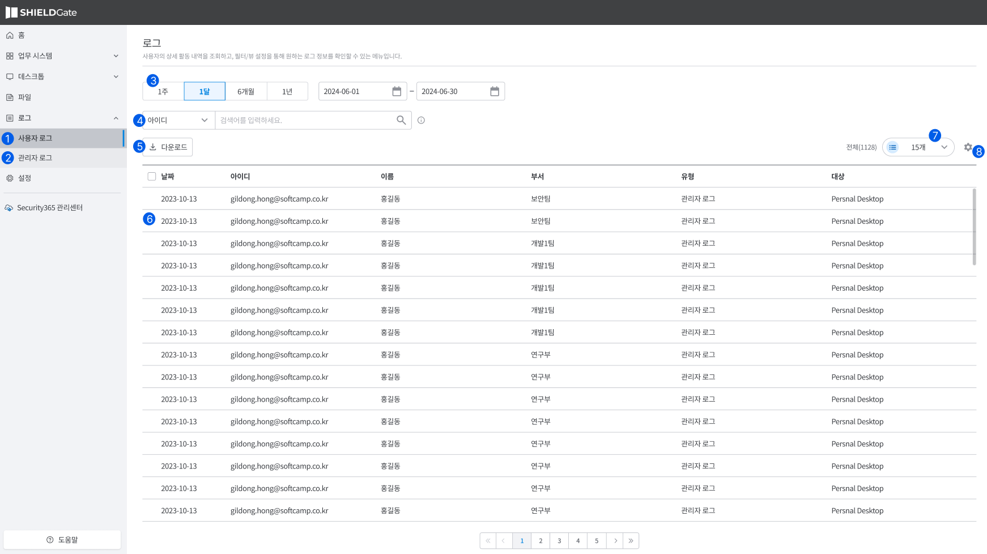Click the 부서 column header
987x554 pixels.
pyautogui.click(x=537, y=177)
